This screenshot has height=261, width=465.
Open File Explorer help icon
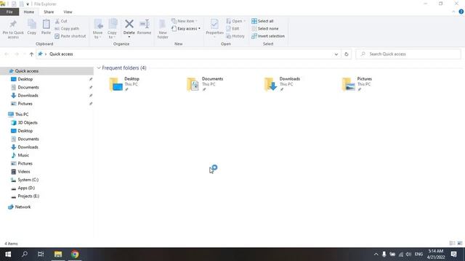pos(461,12)
